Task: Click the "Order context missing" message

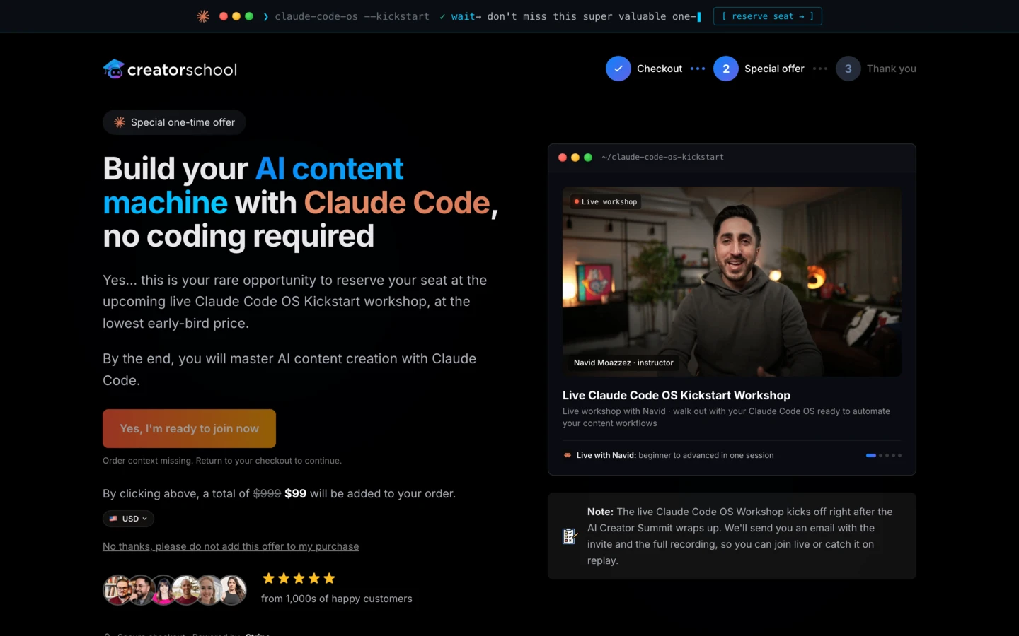Action: tap(222, 461)
